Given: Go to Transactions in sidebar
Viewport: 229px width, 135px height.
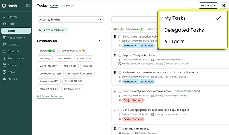Looking at the screenshot, I should coord(16,58).
